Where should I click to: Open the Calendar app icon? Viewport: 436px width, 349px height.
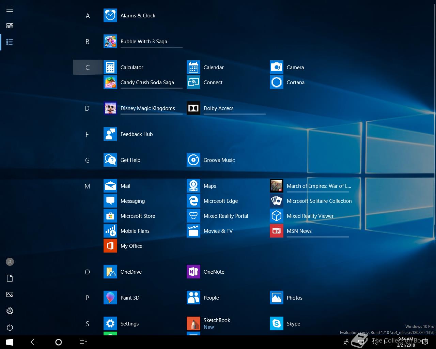click(193, 67)
